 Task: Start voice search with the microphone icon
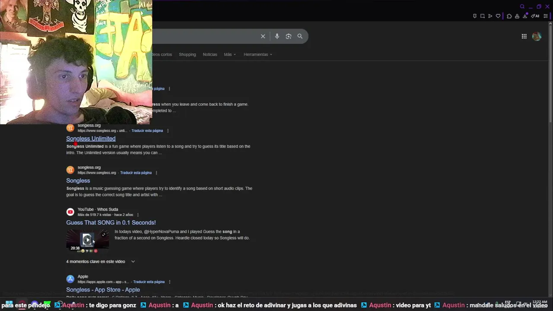click(x=277, y=36)
